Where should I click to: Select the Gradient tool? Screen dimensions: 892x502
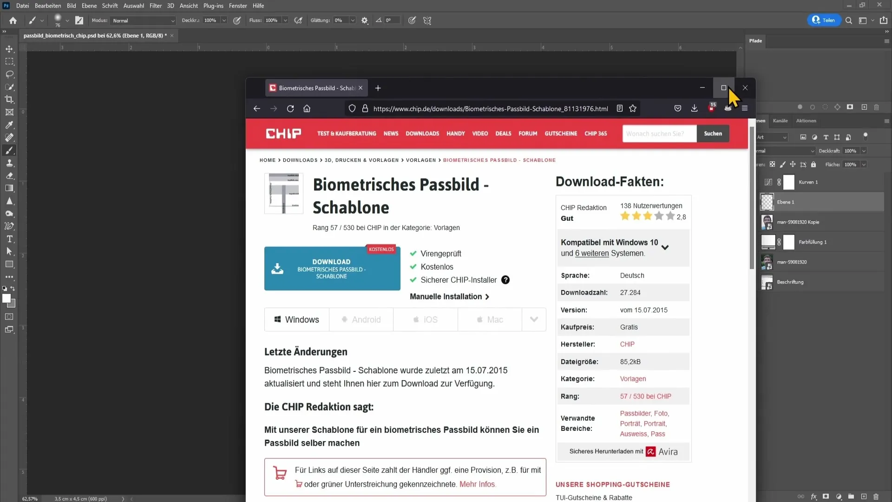[x=9, y=188]
